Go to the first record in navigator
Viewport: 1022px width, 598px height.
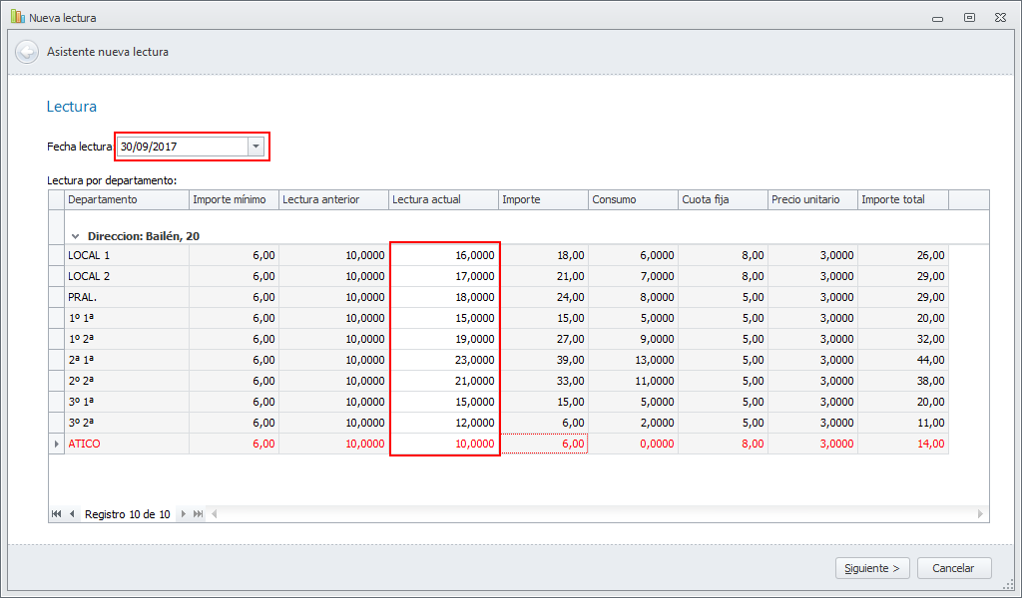click(x=57, y=514)
